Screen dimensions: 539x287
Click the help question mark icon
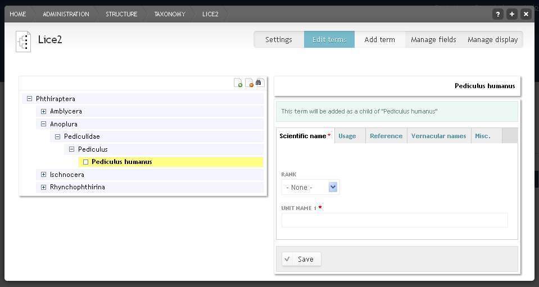pyautogui.click(x=498, y=14)
